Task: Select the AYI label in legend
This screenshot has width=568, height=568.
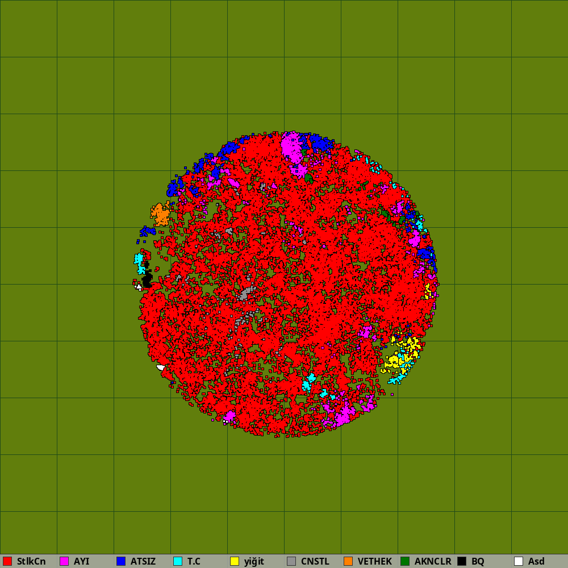Action: tap(81, 561)
